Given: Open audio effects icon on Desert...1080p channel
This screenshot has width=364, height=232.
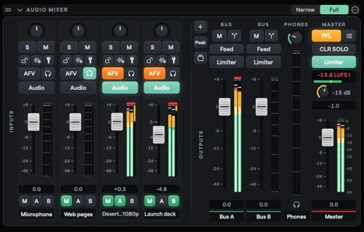Looking at the screenshot, I should pyautogui.click(x=121, y=60).
